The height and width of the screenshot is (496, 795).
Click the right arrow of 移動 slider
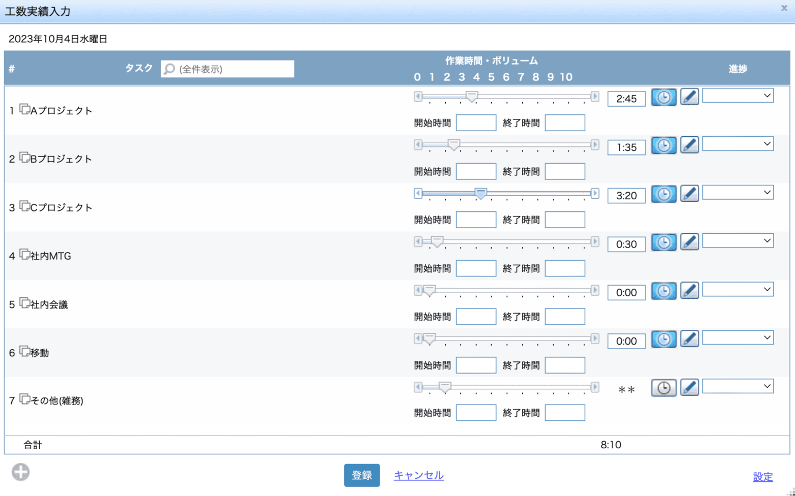point(594,338)
